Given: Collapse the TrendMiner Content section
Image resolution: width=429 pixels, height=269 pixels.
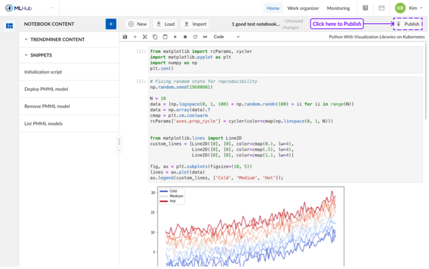Looking at the screenshot, I should 27,40.
